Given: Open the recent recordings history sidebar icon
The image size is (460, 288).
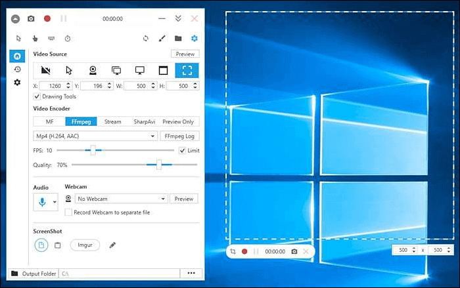Looking at the screenshot, I should (17, 70).
